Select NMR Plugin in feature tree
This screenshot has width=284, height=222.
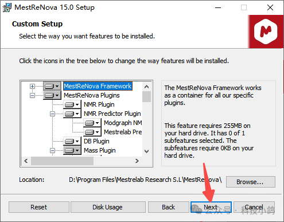click(x=99, y=104)
